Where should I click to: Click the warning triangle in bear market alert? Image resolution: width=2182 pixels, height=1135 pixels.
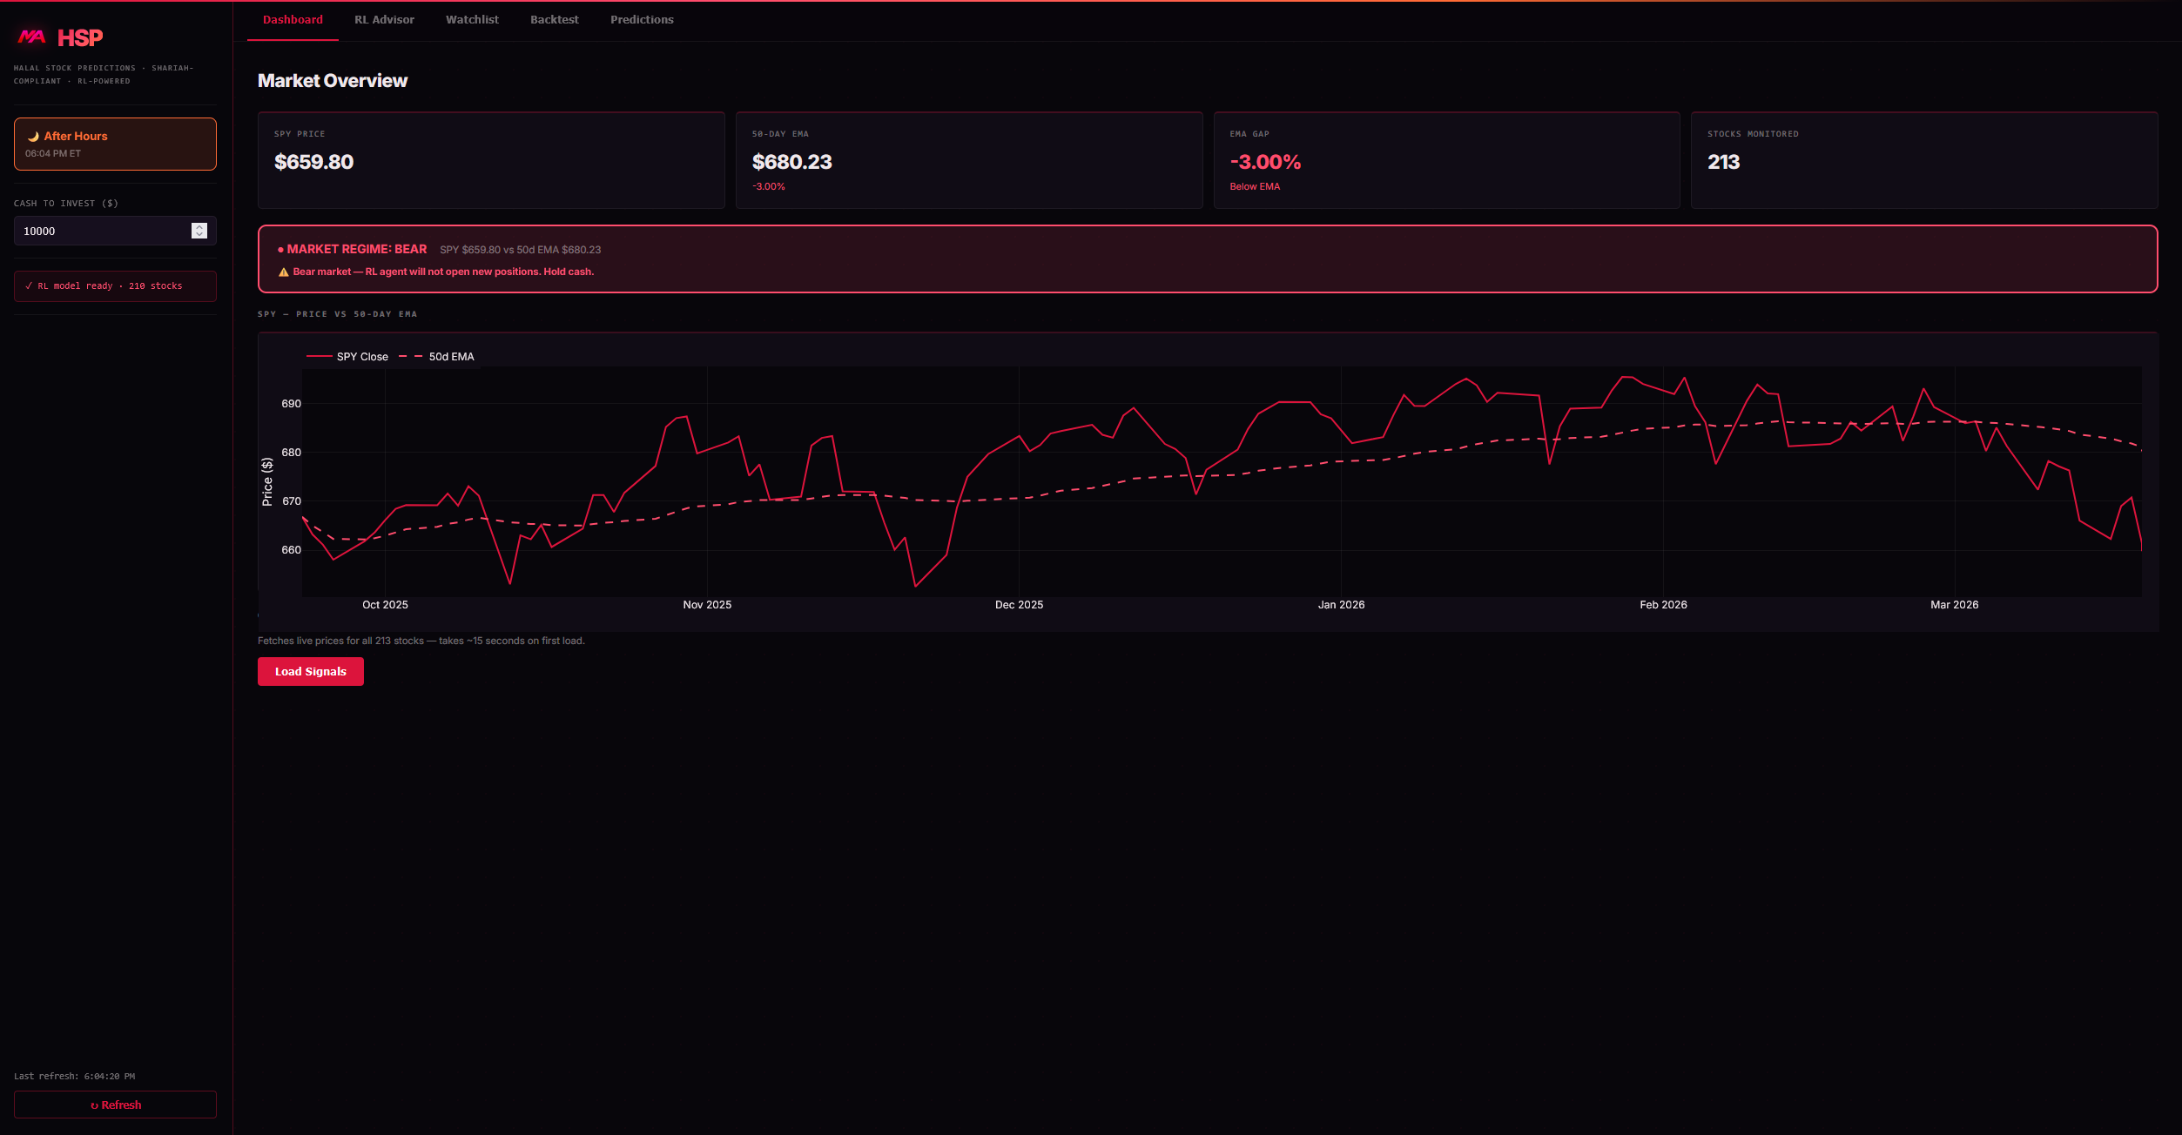282,272
